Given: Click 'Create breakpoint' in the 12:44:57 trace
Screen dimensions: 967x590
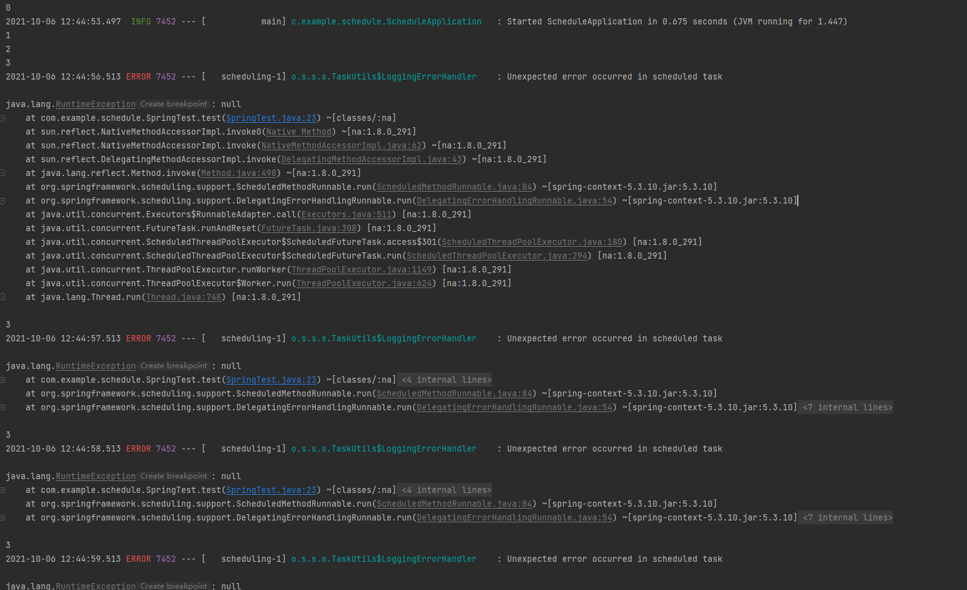Looking at the screenshot, I should 174,366.
